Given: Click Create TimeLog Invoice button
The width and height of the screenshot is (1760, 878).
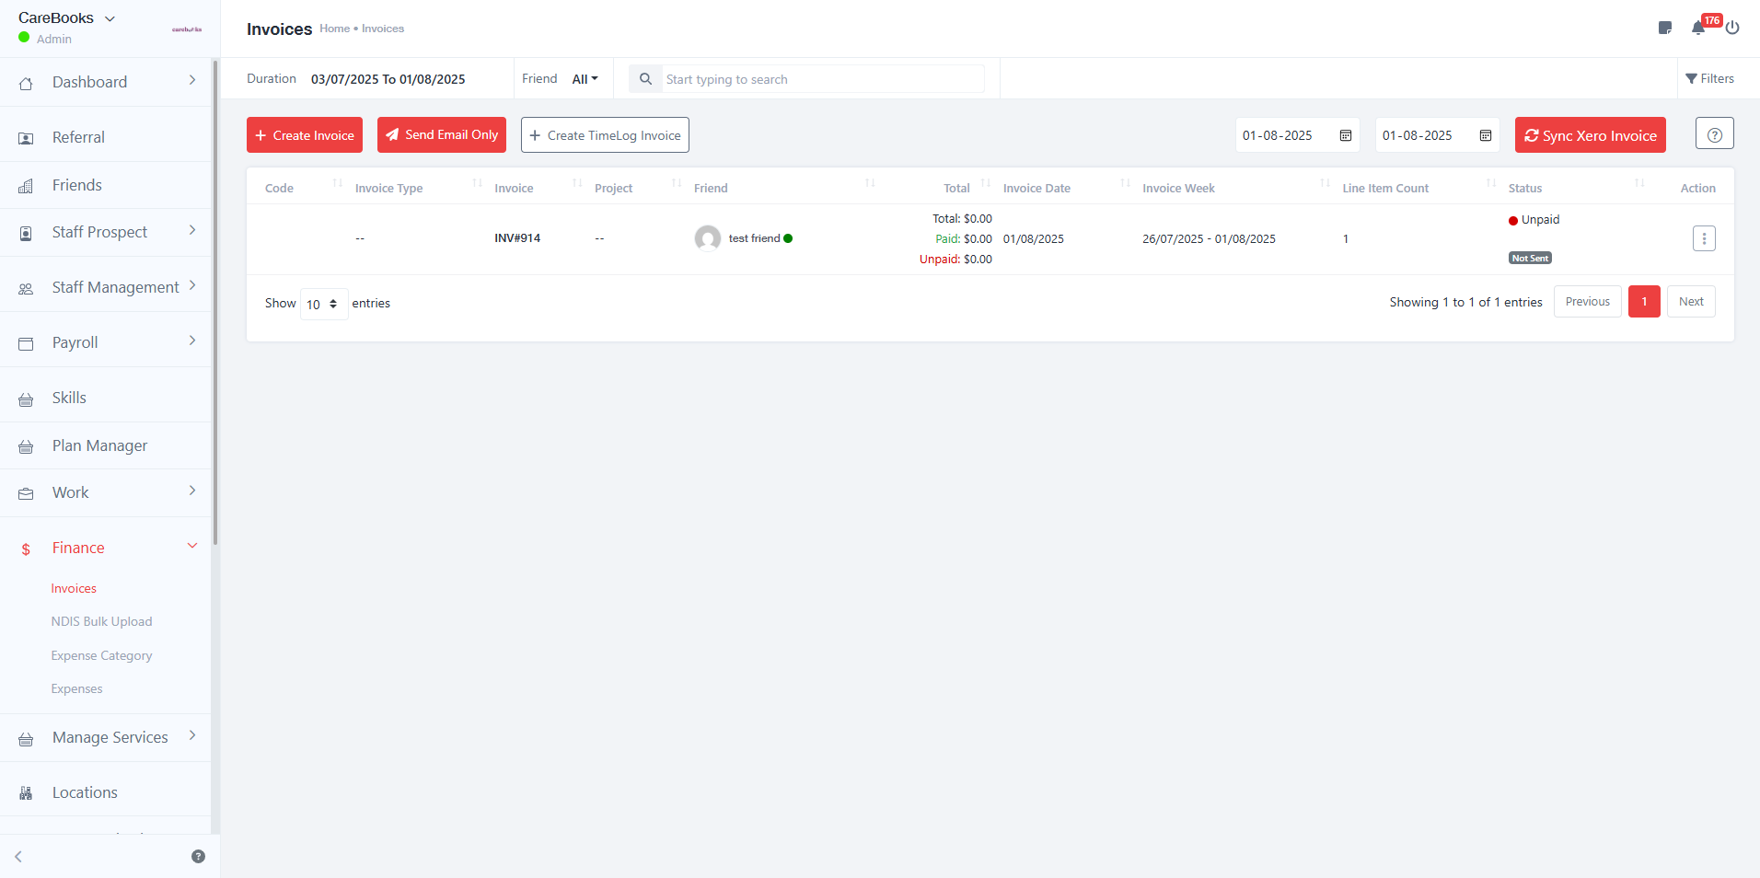Looking at the screenshot, I should [x=605, y=134].
